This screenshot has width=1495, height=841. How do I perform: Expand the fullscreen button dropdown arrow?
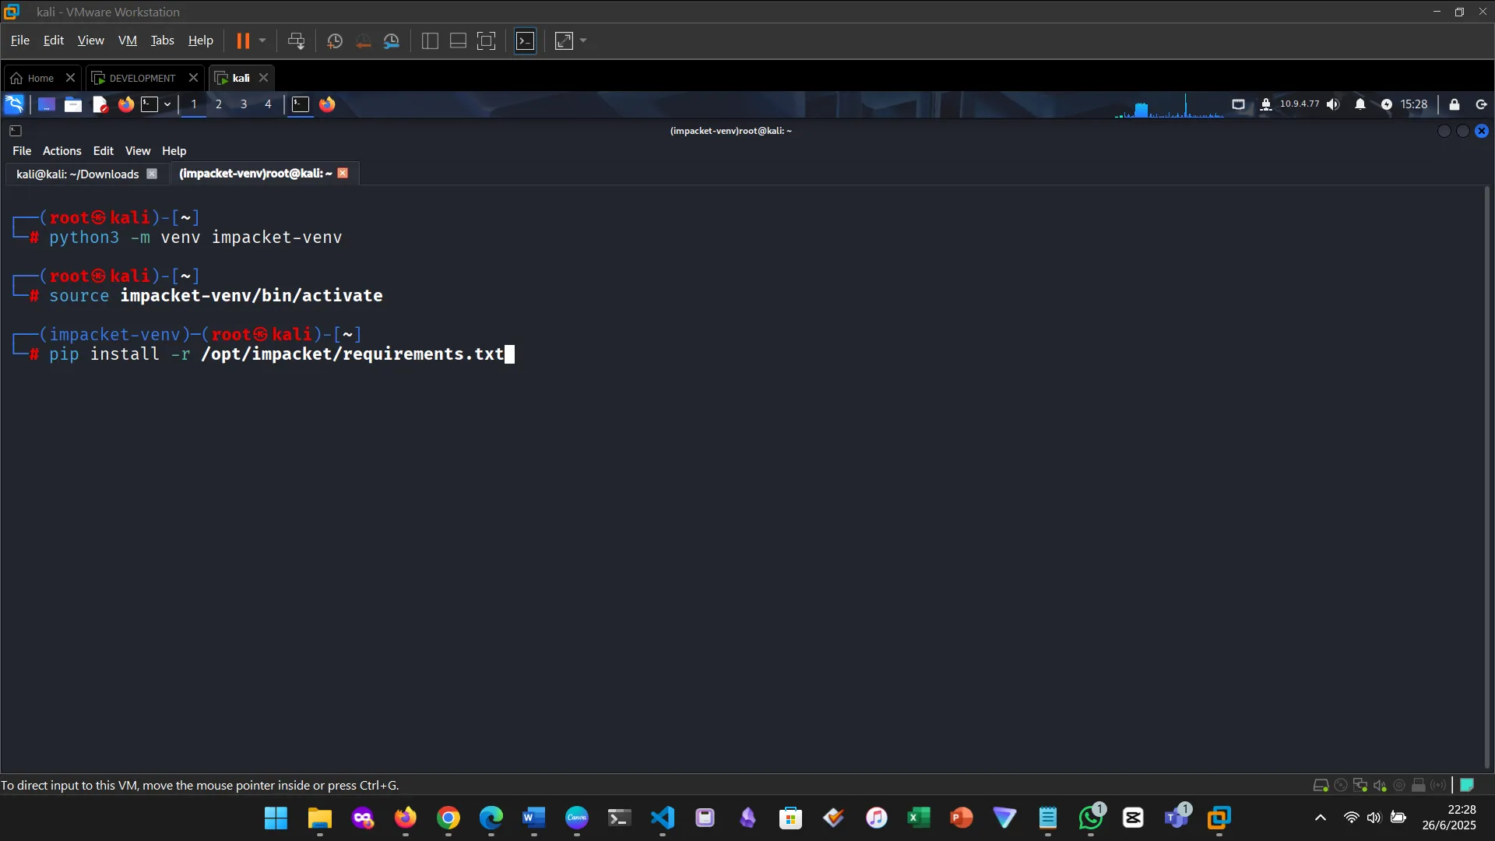[583, 40]
